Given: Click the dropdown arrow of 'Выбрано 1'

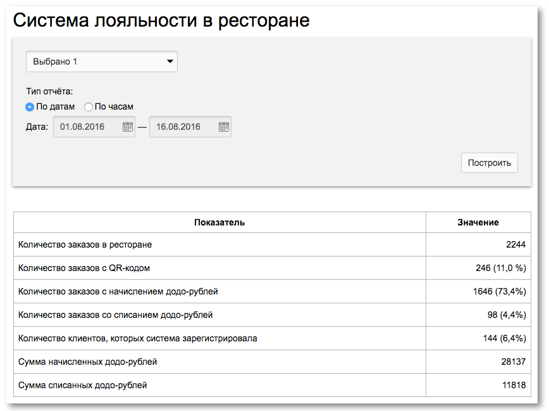Looking at the screenshot, I should click(170, 61).
